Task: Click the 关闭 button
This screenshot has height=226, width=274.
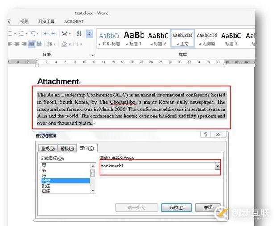Action: tap(208, 208)
